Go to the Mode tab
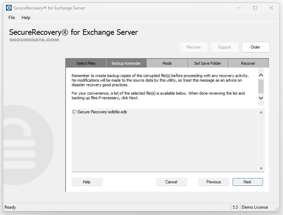The height and width of the screenshot is (215, 283). click(x=167, y=63)
